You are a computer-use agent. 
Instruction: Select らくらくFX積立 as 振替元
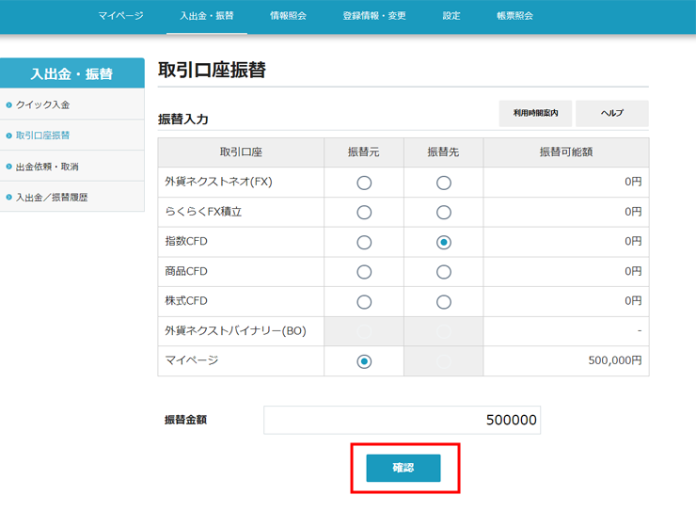click(x=364, y=213)
